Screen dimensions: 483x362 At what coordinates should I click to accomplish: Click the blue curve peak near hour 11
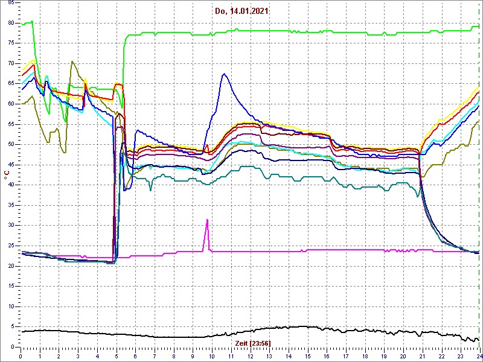(224, 74)
